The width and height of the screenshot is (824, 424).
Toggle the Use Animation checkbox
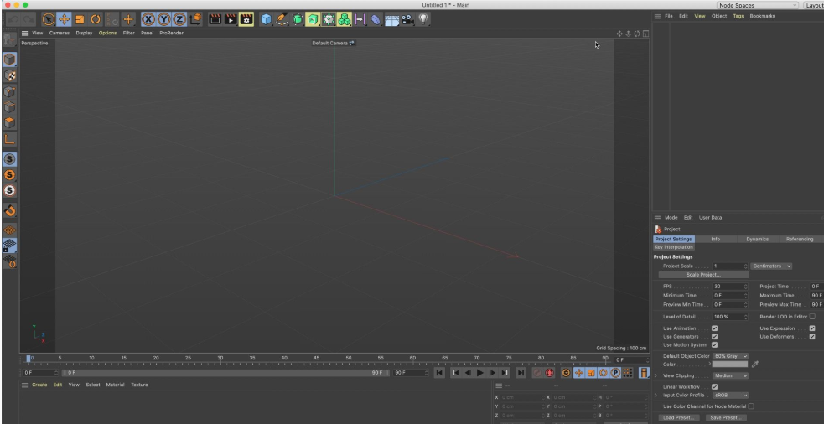(x=714, y=328)
